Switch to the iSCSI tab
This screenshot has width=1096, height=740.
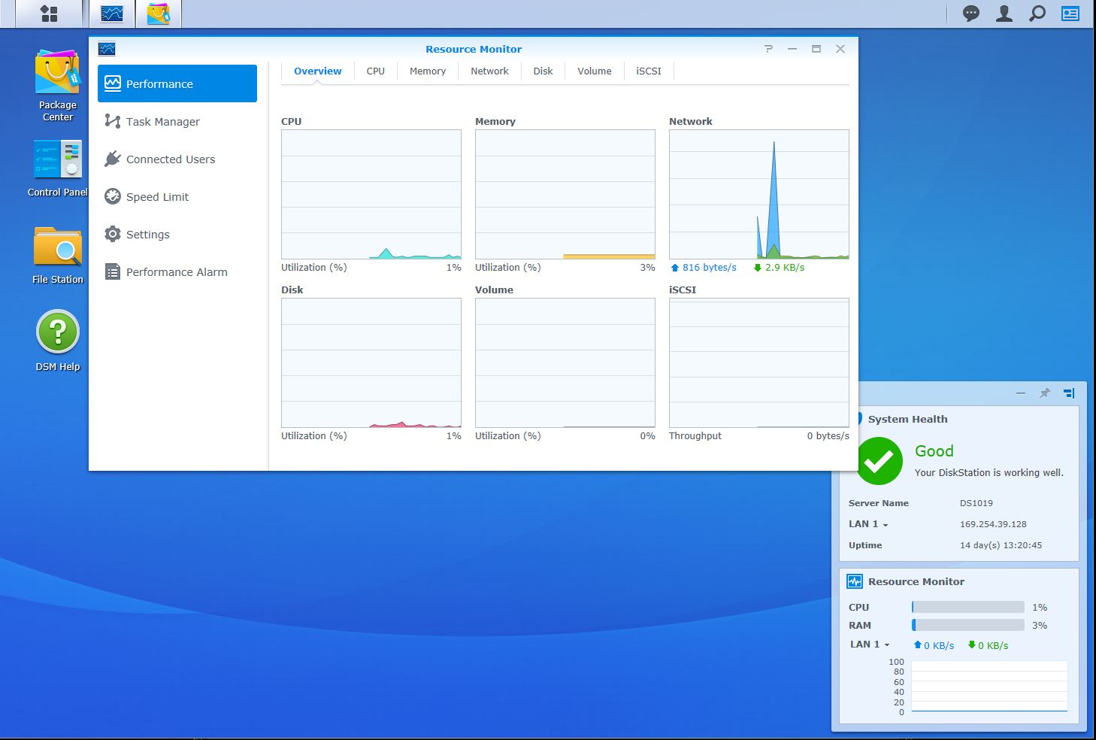[x=649, y=71]
